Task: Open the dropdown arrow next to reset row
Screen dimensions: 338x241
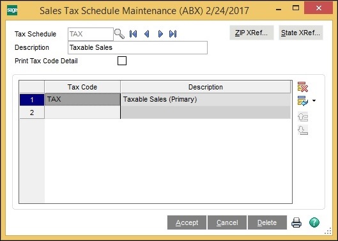Action: (x=314, y=101)
